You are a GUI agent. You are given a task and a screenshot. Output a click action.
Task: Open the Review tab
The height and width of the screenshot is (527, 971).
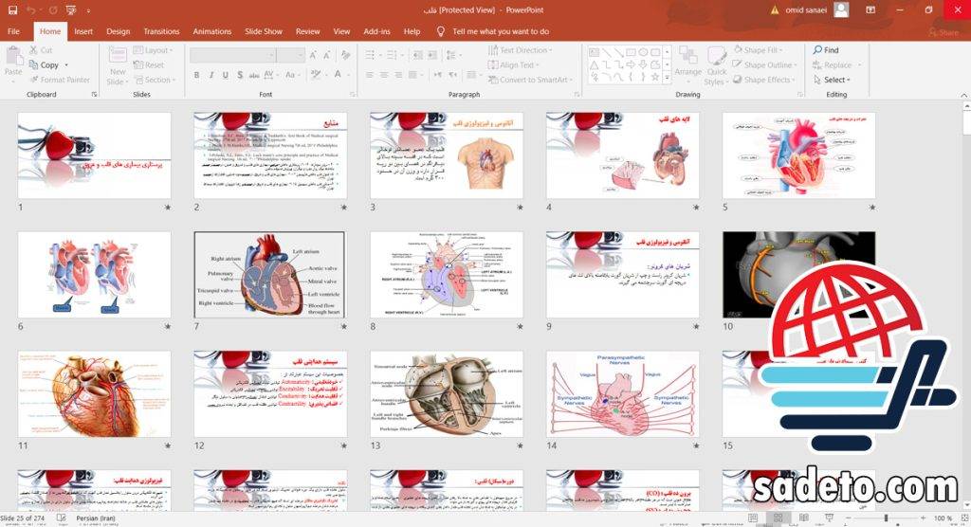308,31
